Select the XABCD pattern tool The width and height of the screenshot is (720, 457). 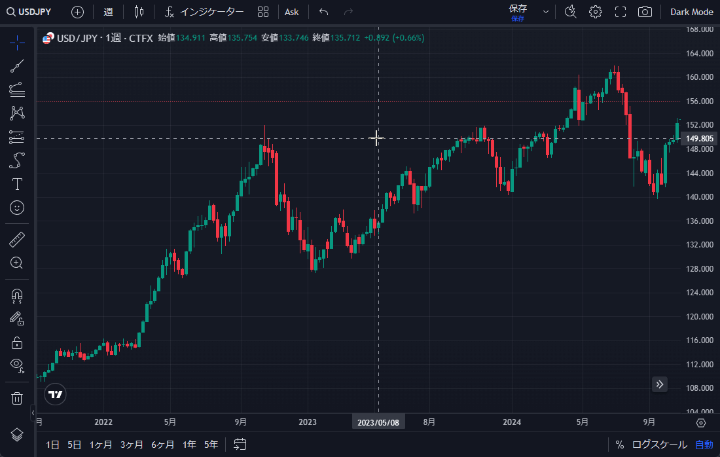[17, 113]
